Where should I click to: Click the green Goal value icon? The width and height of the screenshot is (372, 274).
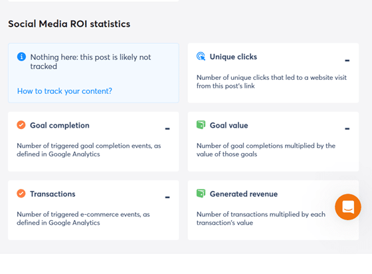click(x=201, y=125)
